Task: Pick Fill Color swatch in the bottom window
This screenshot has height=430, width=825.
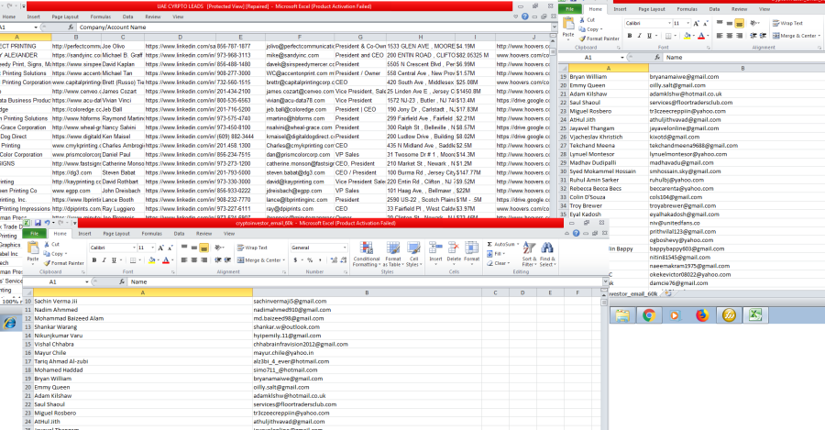Action: [x=151, y=260]
